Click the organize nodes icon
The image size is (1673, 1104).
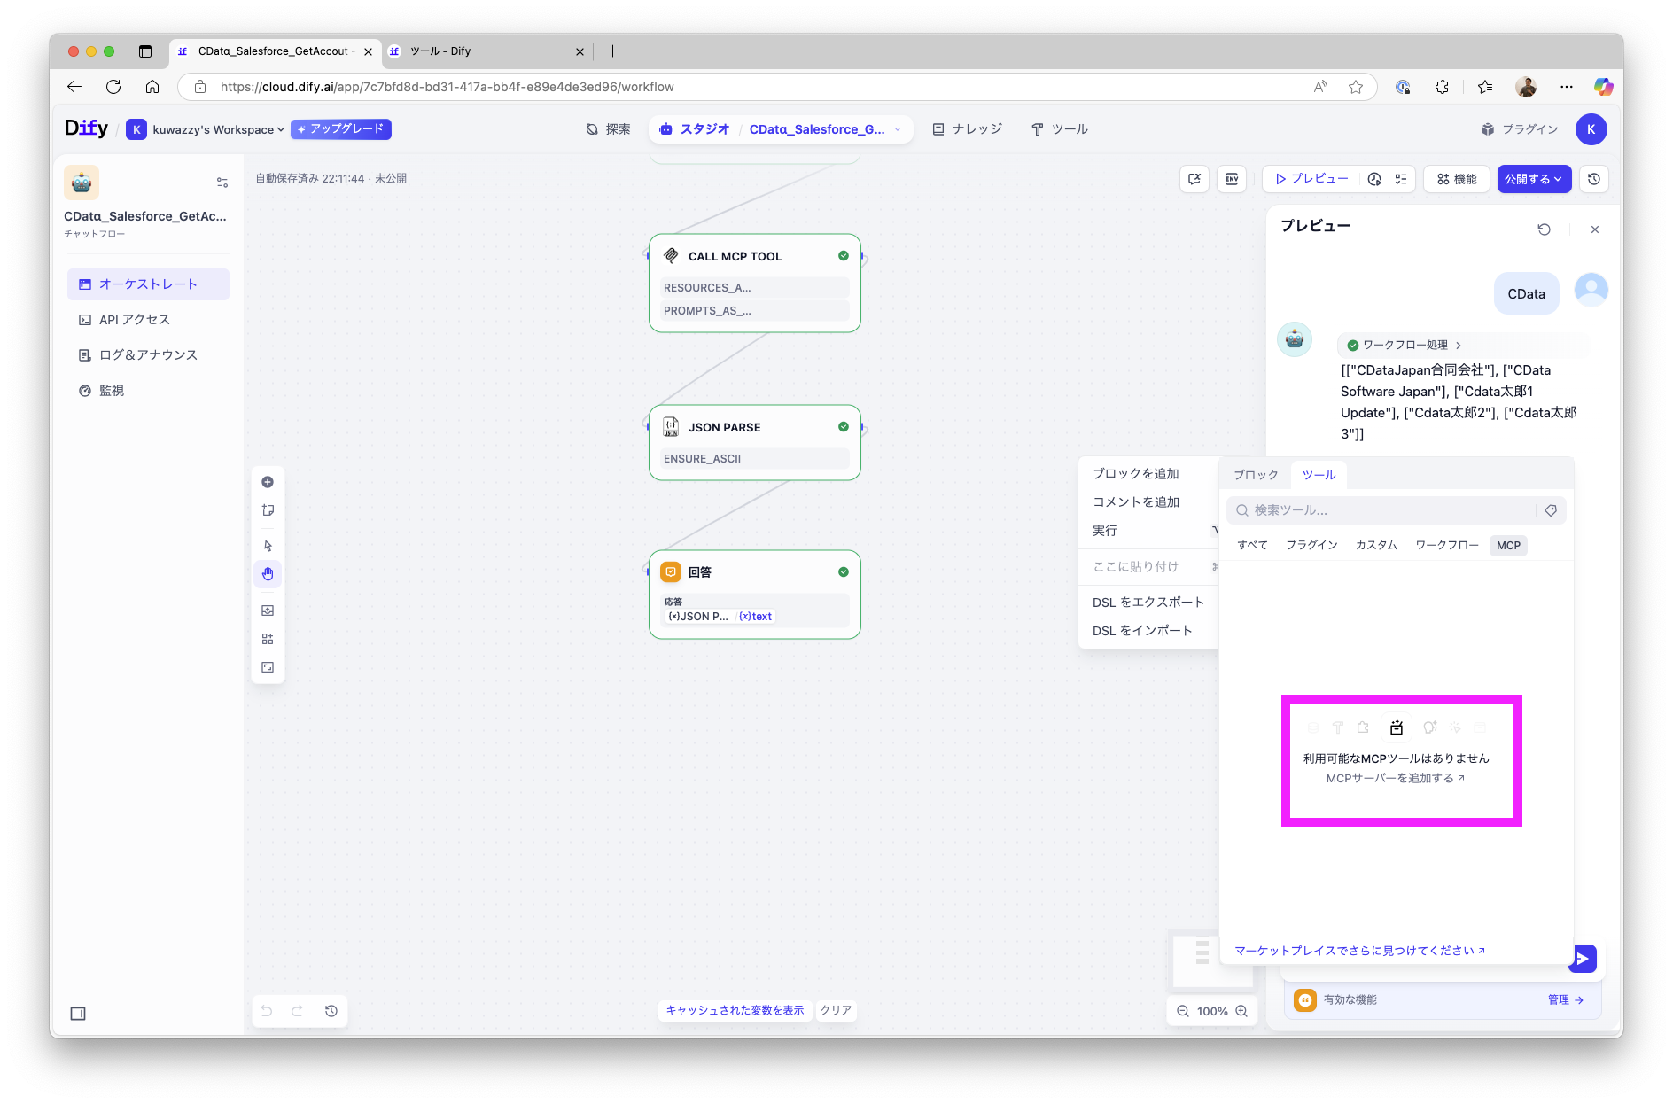pos(268,639)
